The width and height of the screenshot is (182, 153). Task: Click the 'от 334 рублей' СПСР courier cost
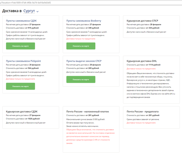coord(153,28)
